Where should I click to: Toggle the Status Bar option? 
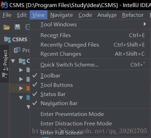pos(90,94)
